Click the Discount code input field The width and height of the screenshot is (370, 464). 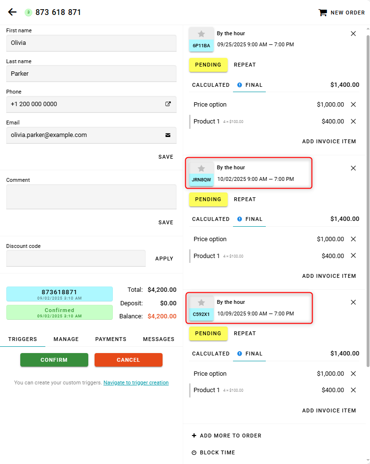pyautogui.click(x=76, y=258)
